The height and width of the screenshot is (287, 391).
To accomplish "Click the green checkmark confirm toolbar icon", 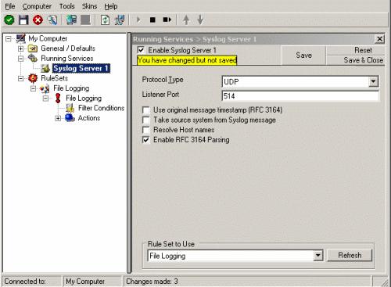I will pos(9,20).
